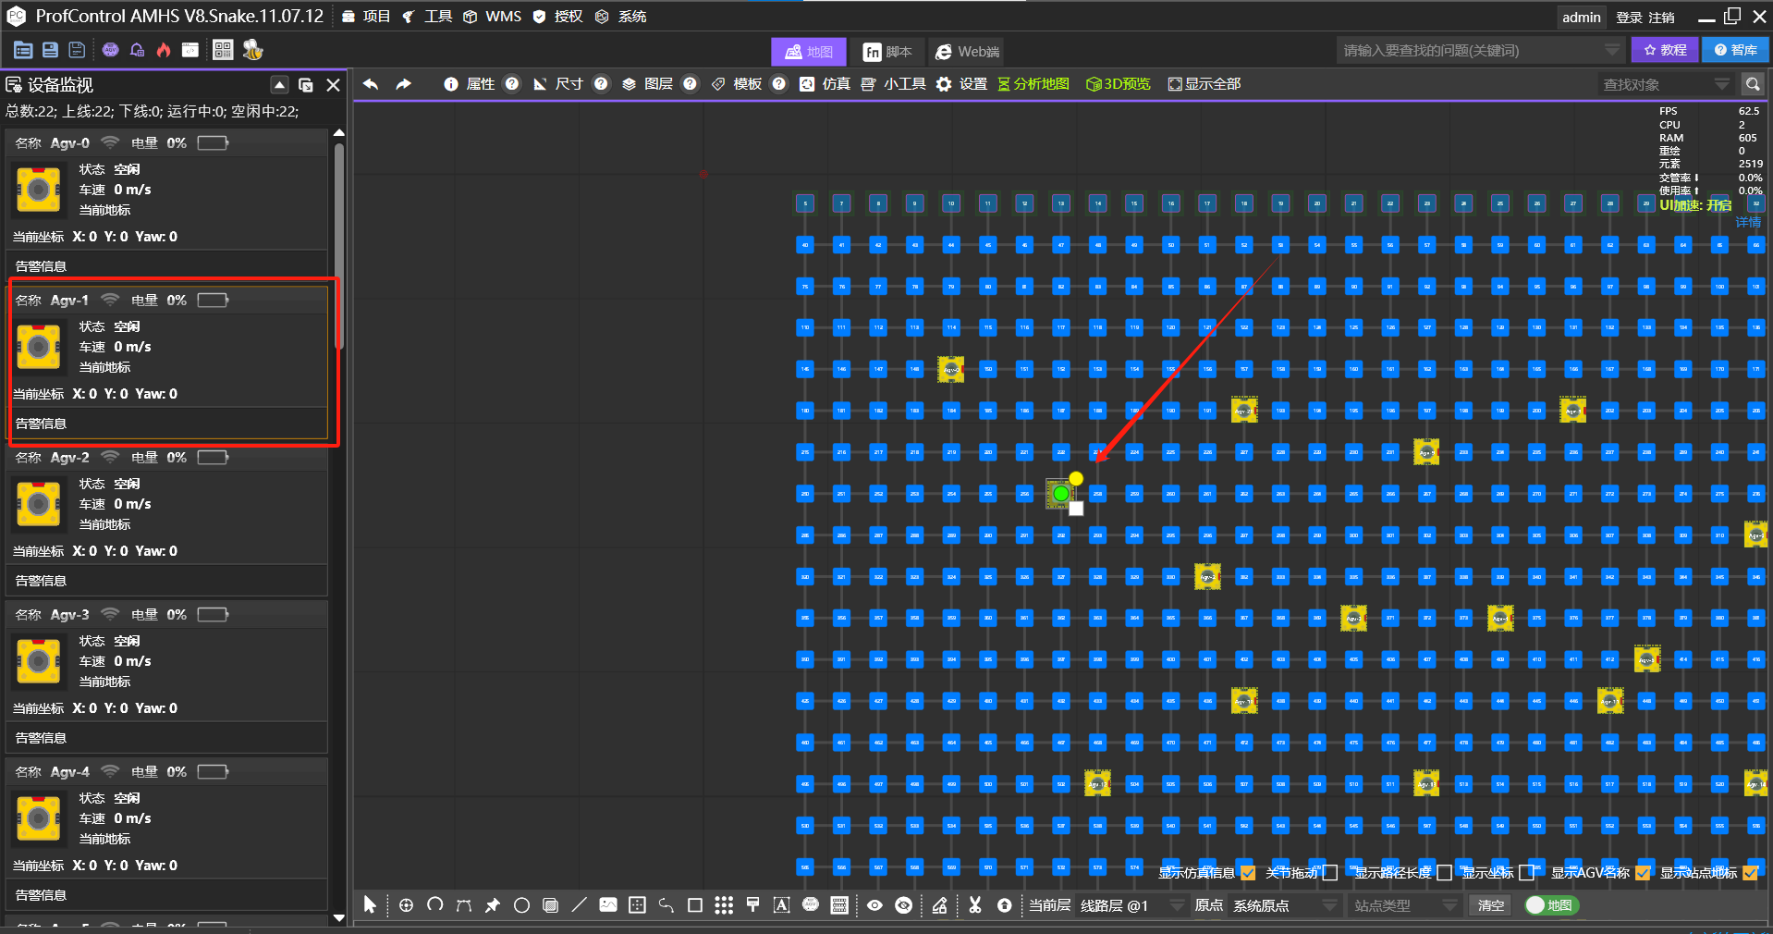Click the undo arrow in map toolbar

tap(371, 84)
